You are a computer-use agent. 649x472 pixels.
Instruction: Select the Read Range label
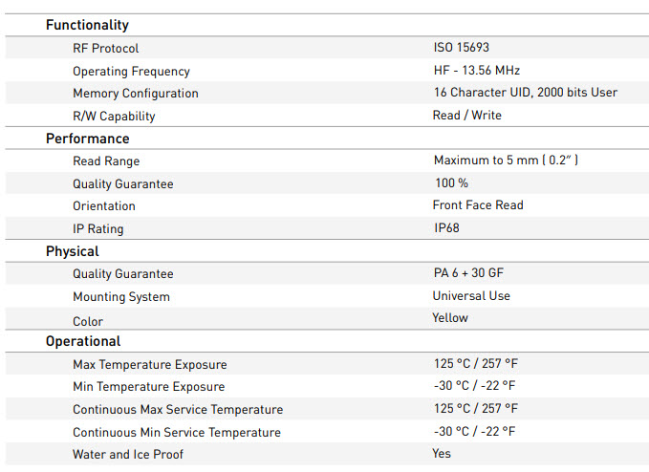coord(106,161)
